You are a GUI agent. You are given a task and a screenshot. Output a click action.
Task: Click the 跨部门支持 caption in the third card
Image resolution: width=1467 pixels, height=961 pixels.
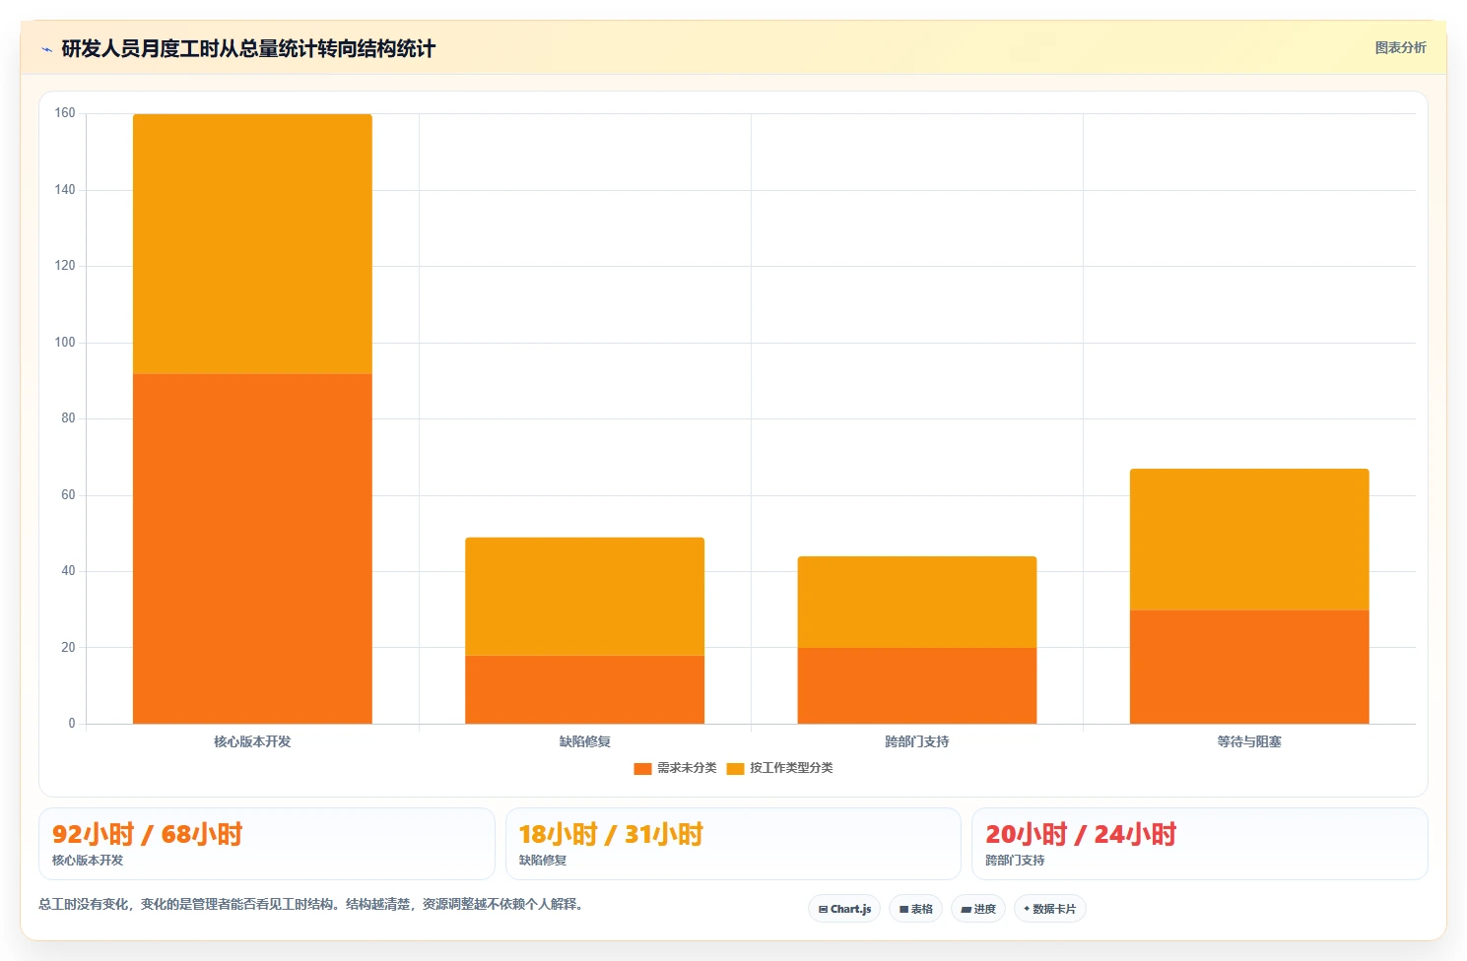point(1015,861)
